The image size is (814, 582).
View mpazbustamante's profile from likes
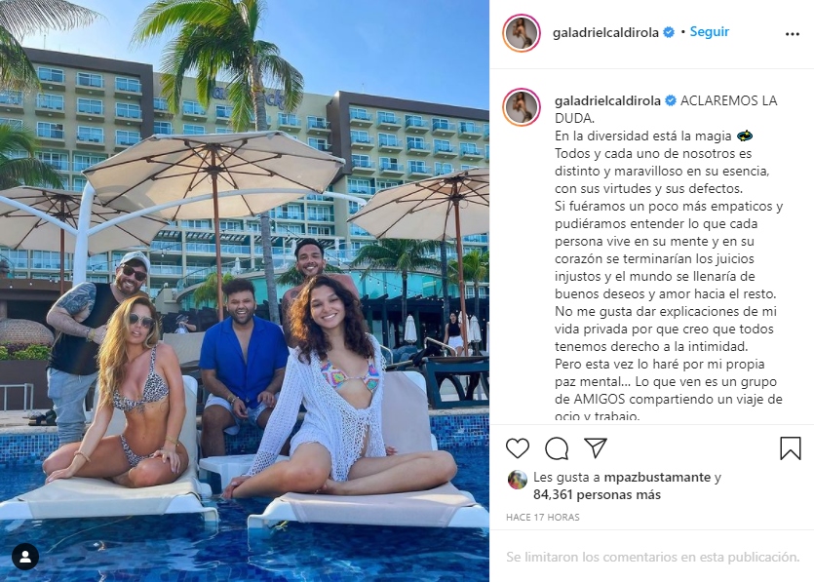(657, 477)
